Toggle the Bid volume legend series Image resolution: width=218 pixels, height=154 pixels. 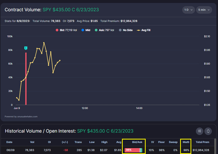click(66, 30)
